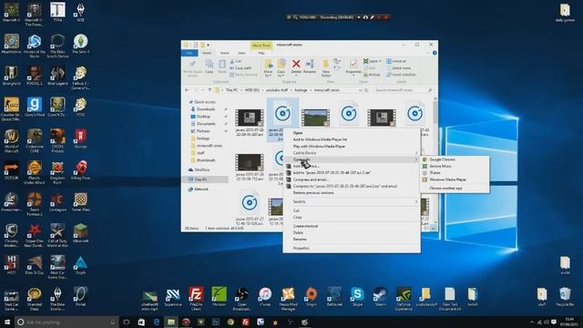Screen dimensions: 583x328
Task: Select the Share ribbon tab
Action: click(225, 53)
